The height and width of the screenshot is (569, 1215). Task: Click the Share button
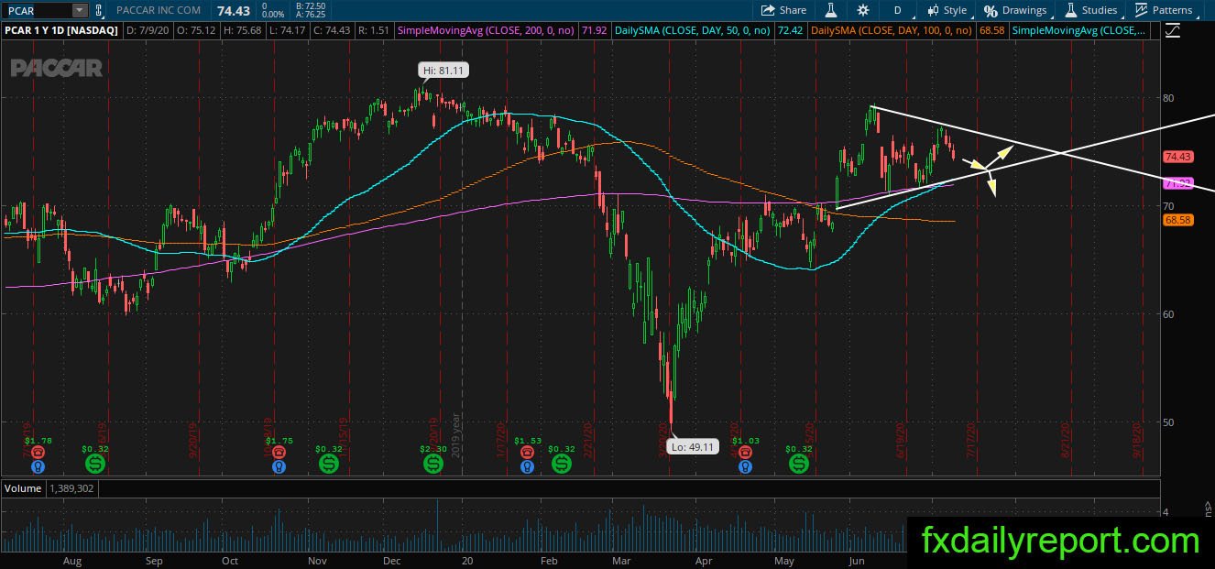(783, 10)
